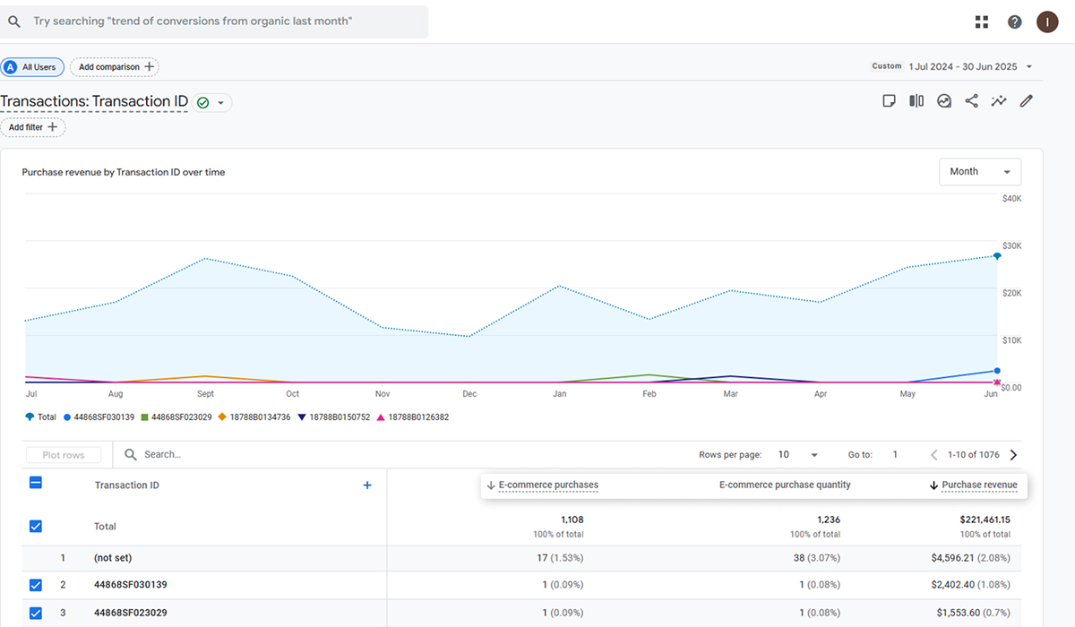The image size is (1075, 627).
Task: Open the customize report pencil icon
Action: click(1027, 101)
